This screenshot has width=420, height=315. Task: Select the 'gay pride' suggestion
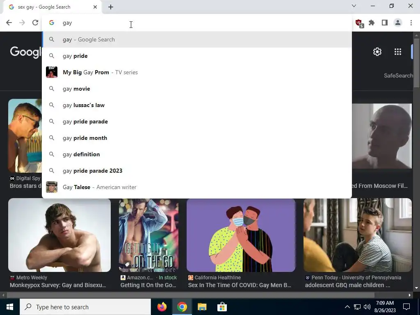click(x=197, y=56)
